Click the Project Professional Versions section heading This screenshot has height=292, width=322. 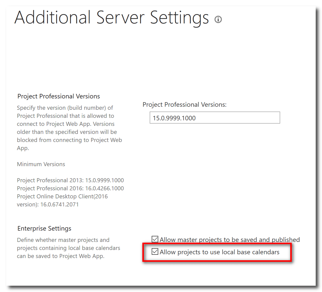pos(59,96)
